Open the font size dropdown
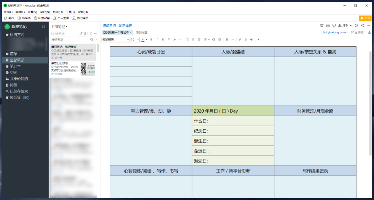The image size is (374, 200). (x=135, y=40)
